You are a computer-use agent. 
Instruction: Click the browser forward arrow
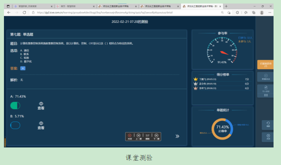[17, 13]
